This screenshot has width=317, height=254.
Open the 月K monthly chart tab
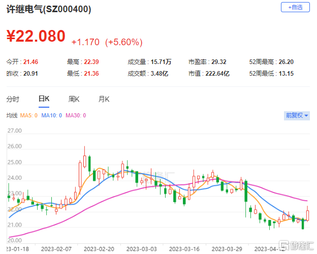[104, 99]
